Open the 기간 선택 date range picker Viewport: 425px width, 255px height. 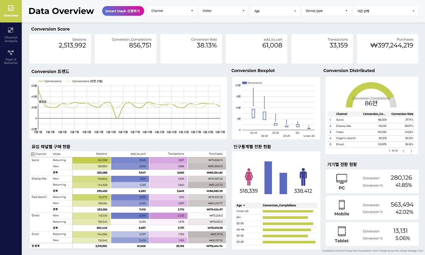coord(385,11)
